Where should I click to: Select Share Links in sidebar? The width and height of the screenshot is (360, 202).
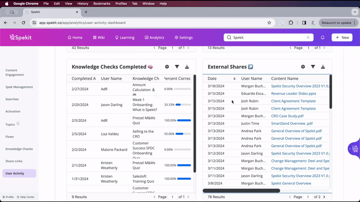tap(14, 161)
